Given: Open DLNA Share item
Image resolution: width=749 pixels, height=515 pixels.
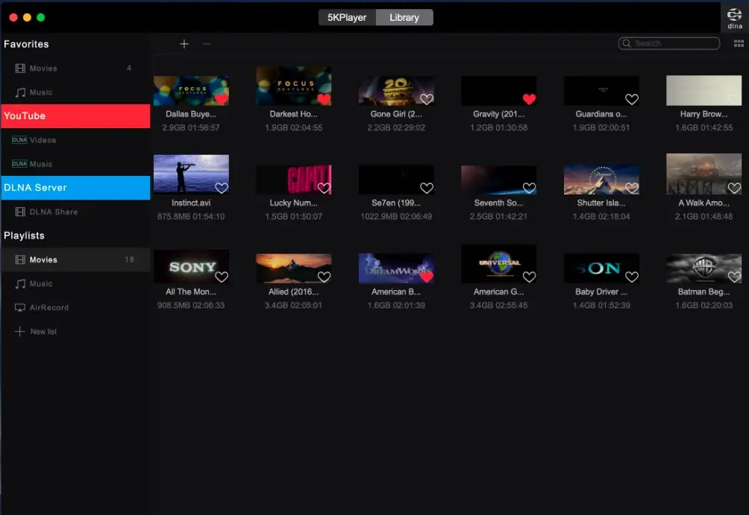Looking at the screenshot, I should tap(75, 212).
